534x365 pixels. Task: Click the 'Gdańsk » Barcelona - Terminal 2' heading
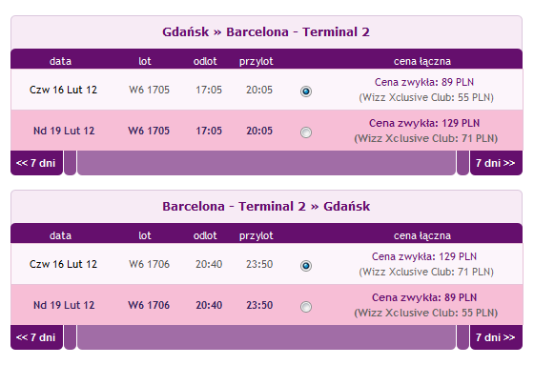tap(266, 32)
